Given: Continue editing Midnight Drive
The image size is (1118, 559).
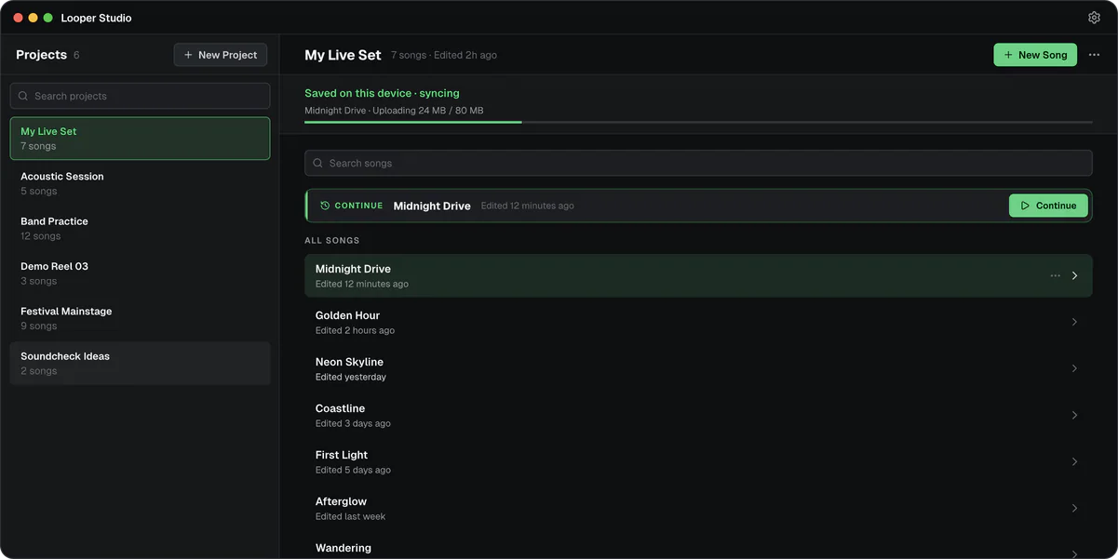Looking at the screenshot, I should pyautogui.click(x=1048, y=206).
